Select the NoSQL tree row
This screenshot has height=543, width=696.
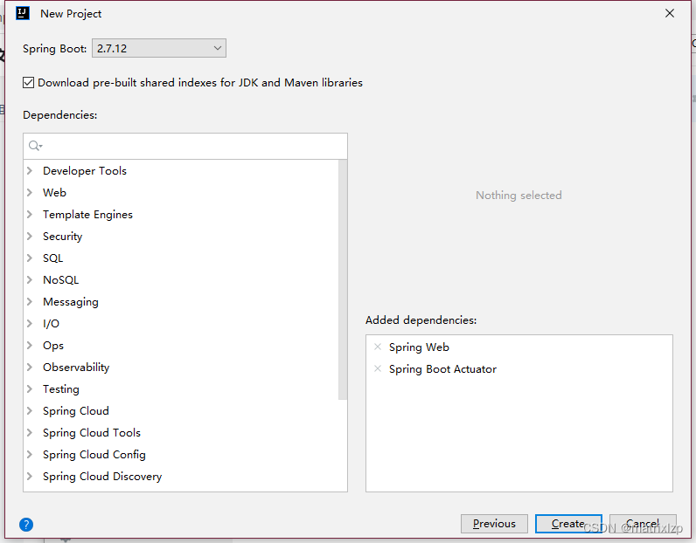tap(181, 279)
